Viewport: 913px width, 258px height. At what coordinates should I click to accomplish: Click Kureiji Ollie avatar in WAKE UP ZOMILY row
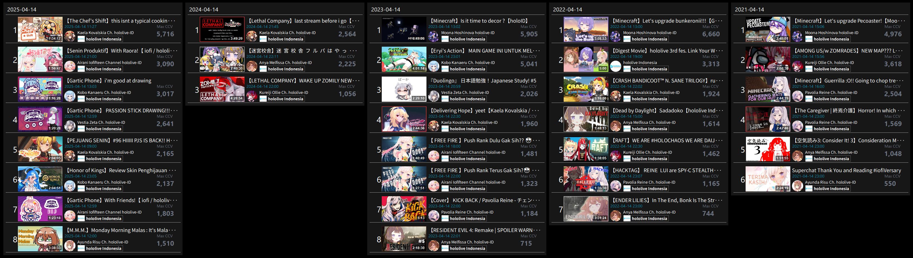(252, 96)
